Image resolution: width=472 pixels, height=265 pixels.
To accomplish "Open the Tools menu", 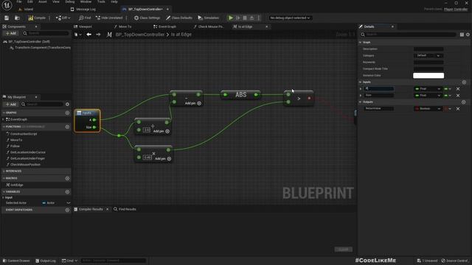I will pos(101,1).
